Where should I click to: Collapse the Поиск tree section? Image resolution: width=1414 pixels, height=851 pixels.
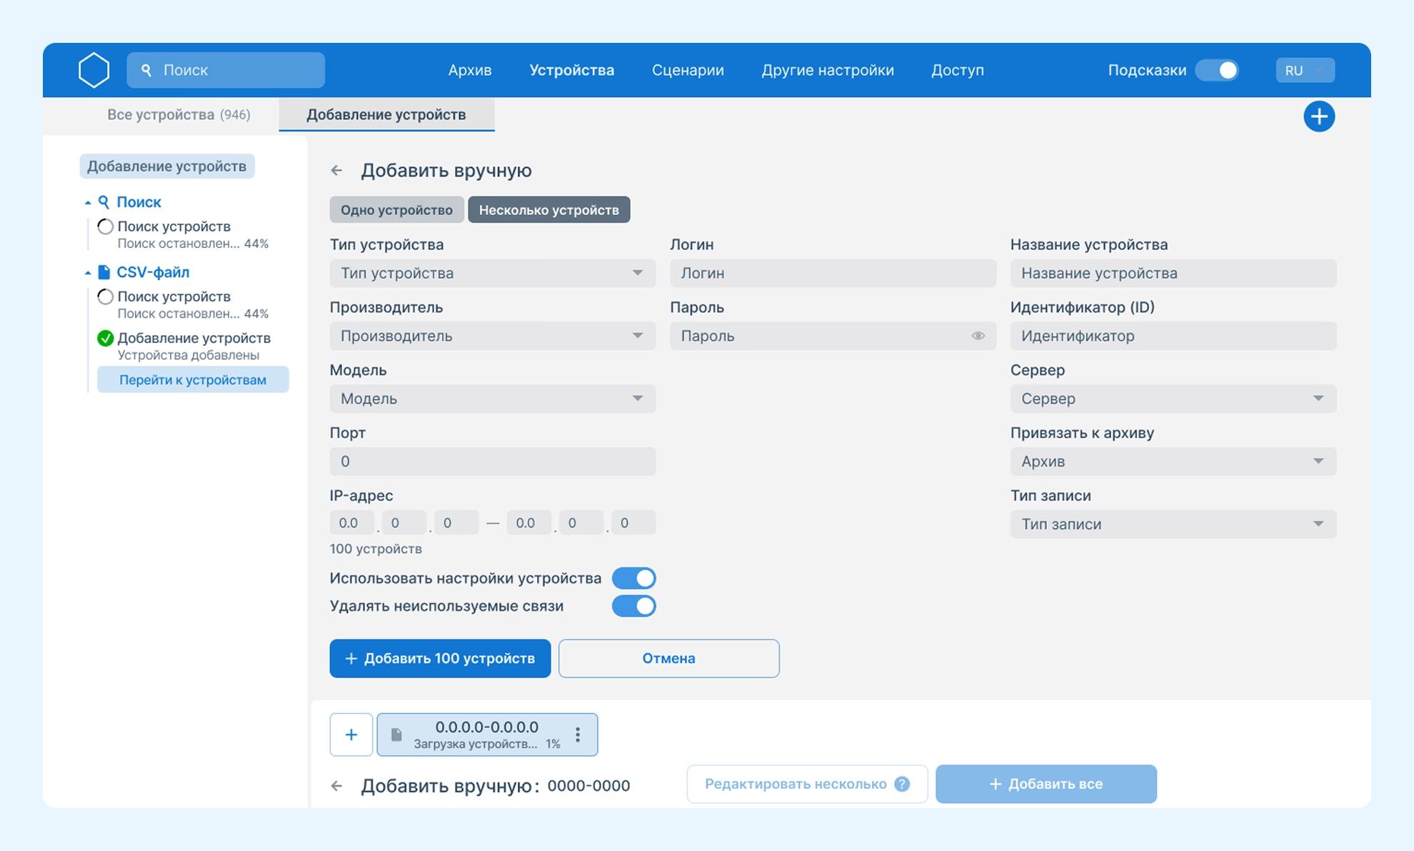[x=88, y=203]
